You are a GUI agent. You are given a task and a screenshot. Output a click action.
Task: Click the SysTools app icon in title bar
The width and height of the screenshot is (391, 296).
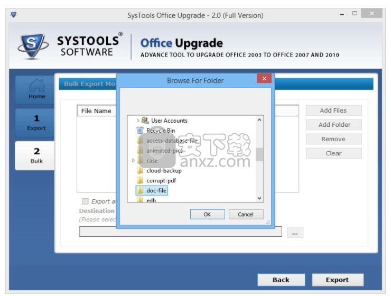click(14, 15)
